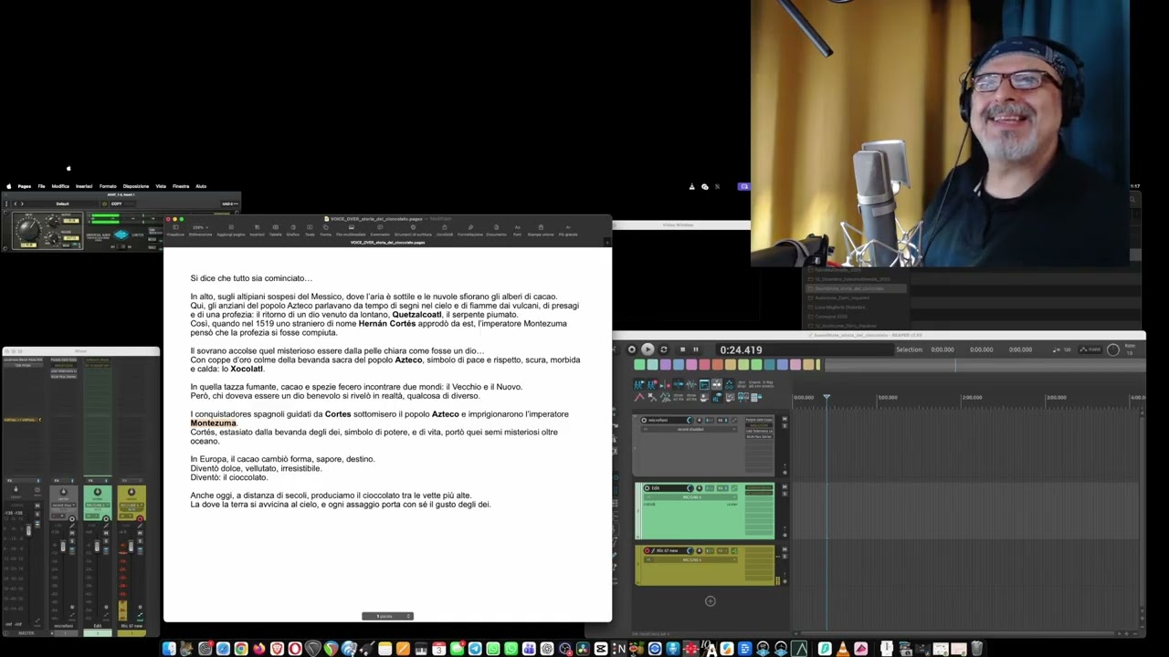Click File multimediale in the Pages toolbar
The width and height of the screenshot is (1169, 657).
click(x=351, y=231)
